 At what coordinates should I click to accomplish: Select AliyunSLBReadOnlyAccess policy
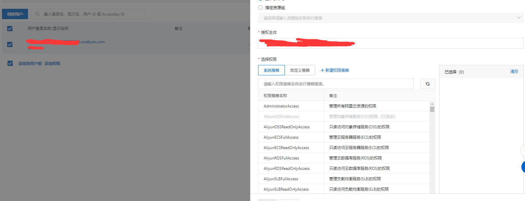[x=344, y=189]
